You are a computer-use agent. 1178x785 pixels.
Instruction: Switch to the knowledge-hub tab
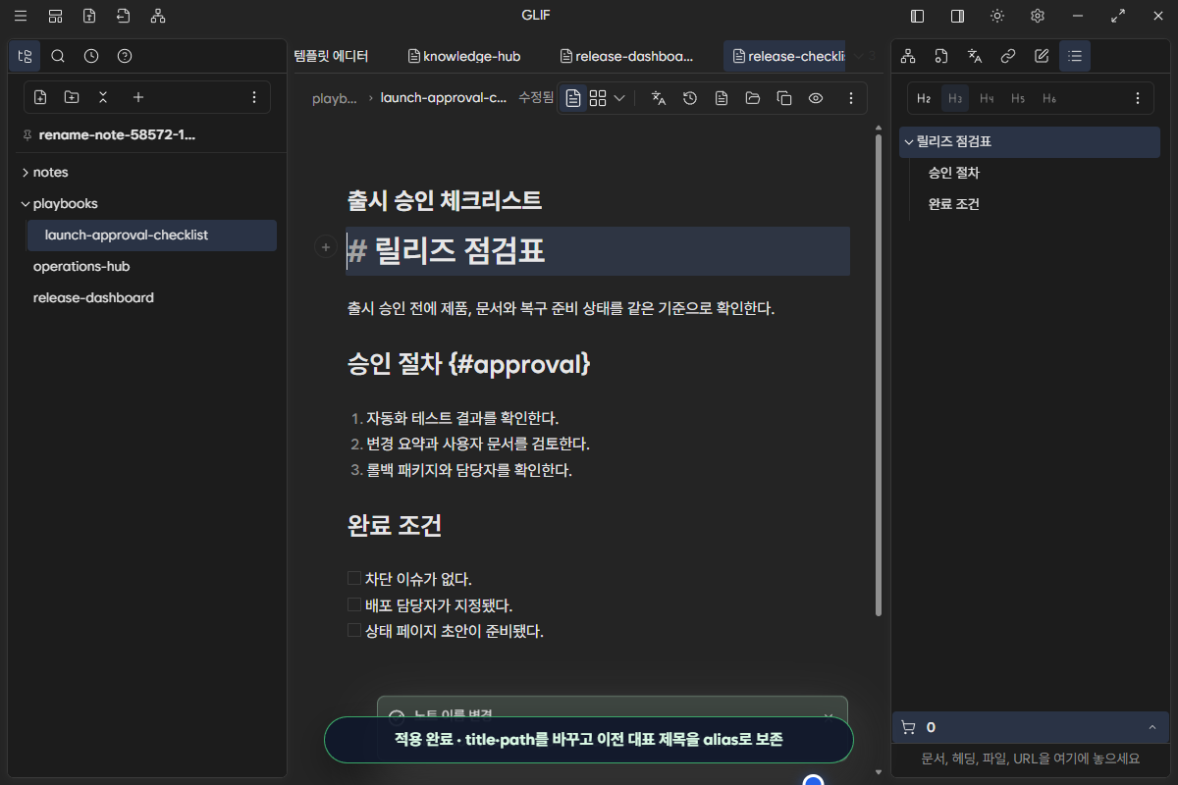pyautogui.click(x=464, y=56)
